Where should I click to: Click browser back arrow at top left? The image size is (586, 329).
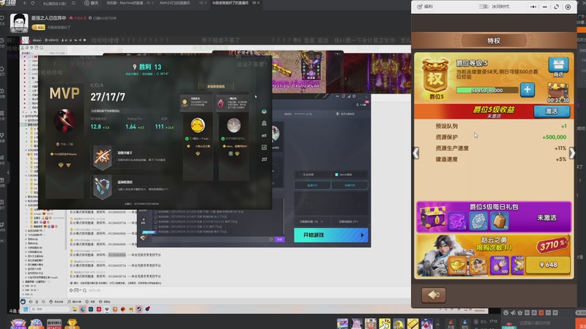pos(25,3)
